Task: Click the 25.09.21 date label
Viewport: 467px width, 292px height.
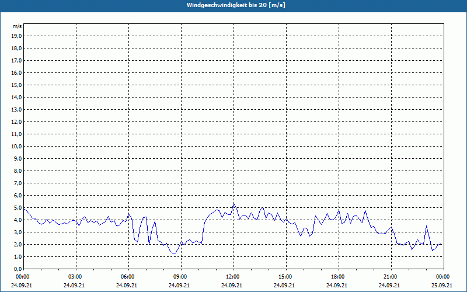Action: (442, 285)
